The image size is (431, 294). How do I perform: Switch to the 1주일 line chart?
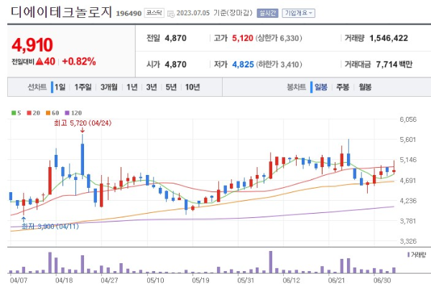(x=83, y=87)
